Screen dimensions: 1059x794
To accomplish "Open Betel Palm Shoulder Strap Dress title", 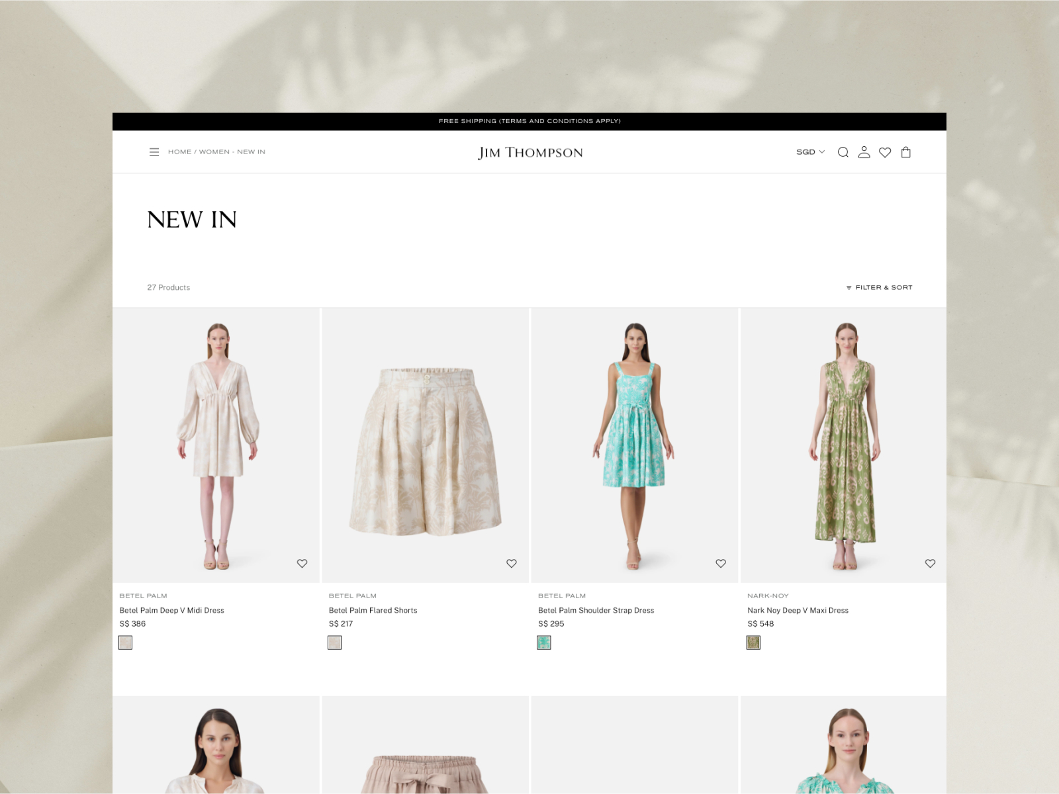I will pyautogui.click(x=596, y=611).
